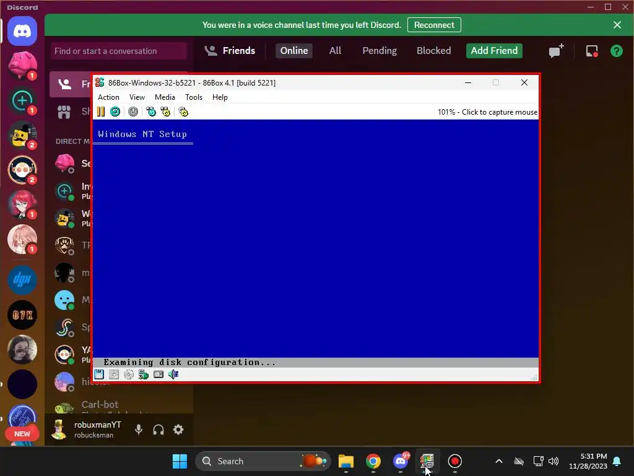Click the red NEW badge in server list
The image size is (634, 476).
[x=22, y=433]
